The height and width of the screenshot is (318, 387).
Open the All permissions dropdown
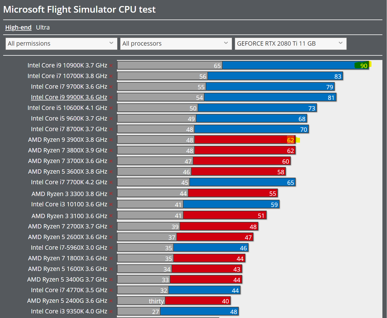coord(61,44)
